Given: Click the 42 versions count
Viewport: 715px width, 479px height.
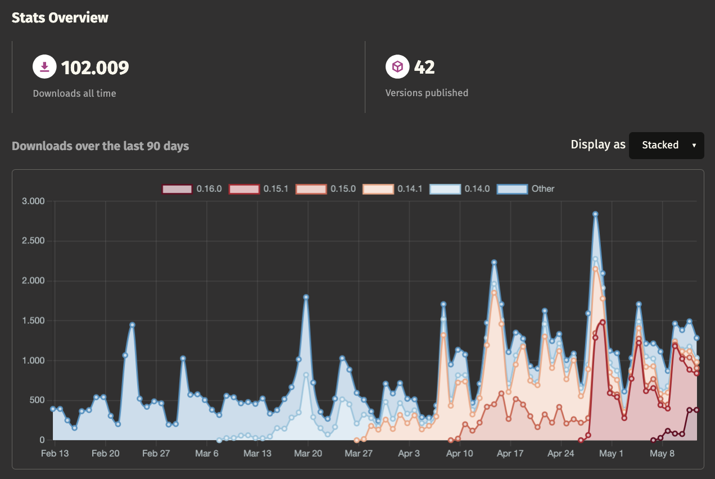Looking at the screenshot, I should (x=424, y=67).
